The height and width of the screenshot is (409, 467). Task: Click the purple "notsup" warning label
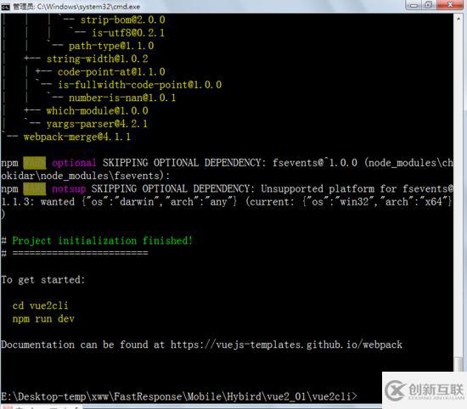pos(69,188)
